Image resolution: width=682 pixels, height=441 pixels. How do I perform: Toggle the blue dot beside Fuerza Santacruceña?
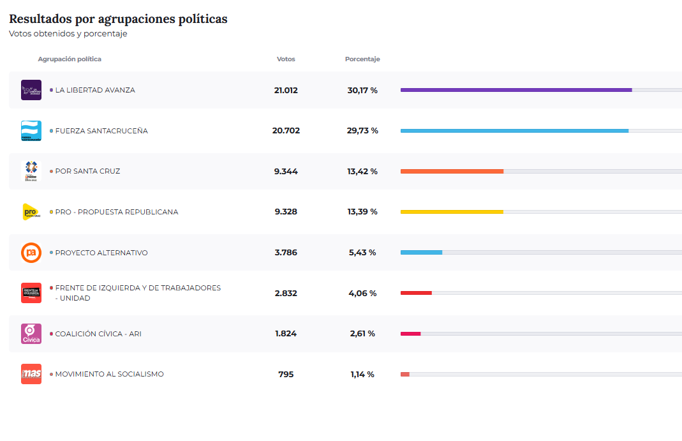[x=50, y=130]
